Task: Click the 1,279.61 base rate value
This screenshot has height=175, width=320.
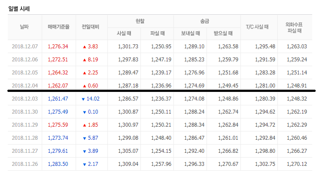Action: click(58, 151)
